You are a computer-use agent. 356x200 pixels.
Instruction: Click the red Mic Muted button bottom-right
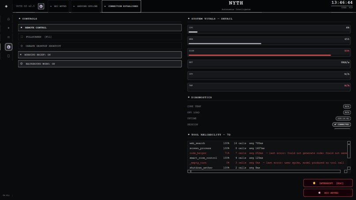[328, 193]
